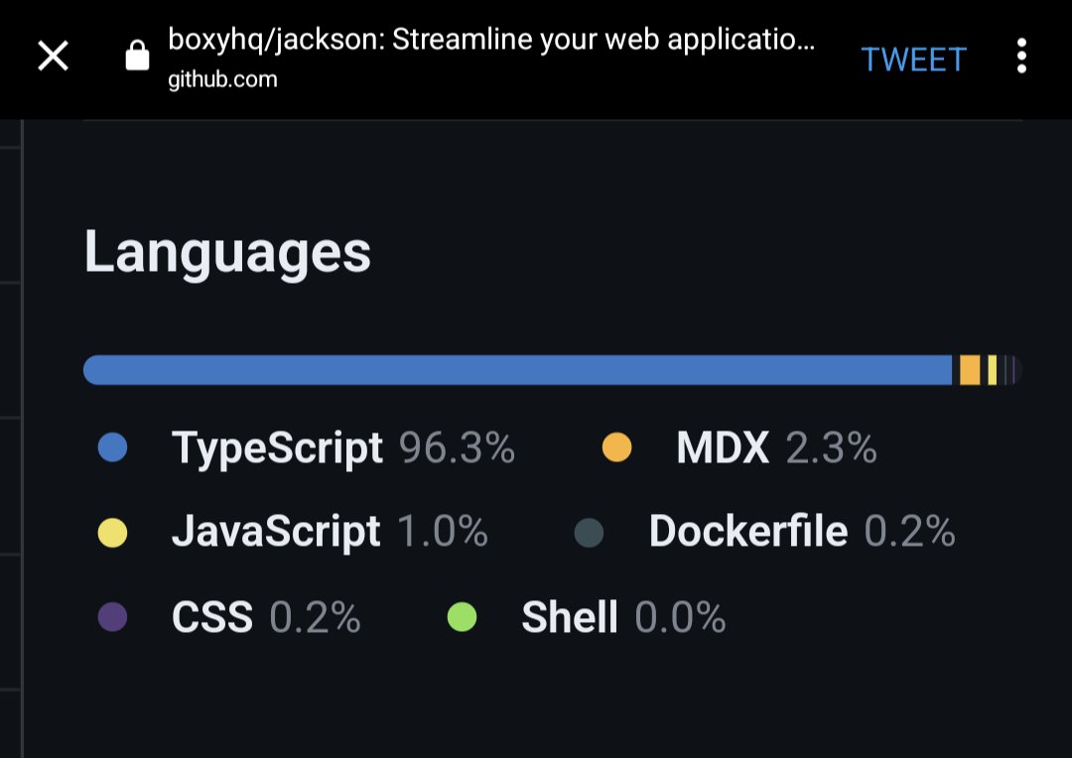Click the gray Dockerfile color dot

pos(589,533)
